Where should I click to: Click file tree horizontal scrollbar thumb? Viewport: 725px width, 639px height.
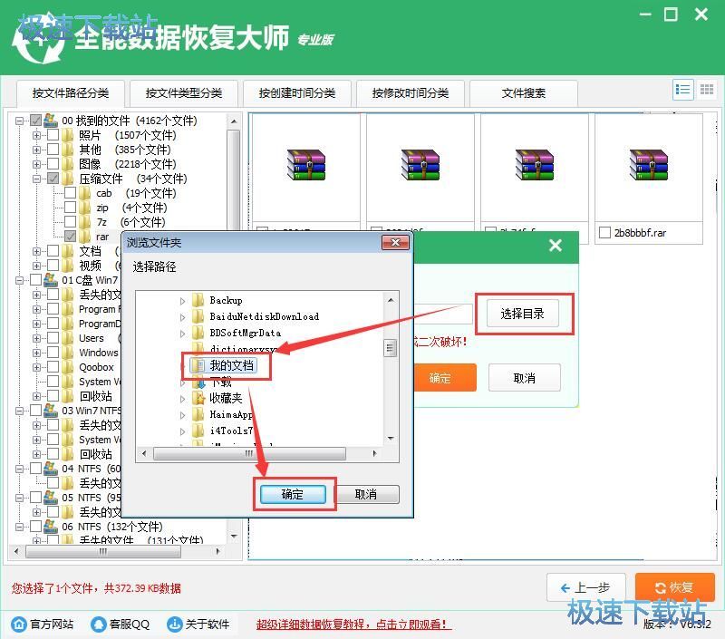[x=103, y=551]
